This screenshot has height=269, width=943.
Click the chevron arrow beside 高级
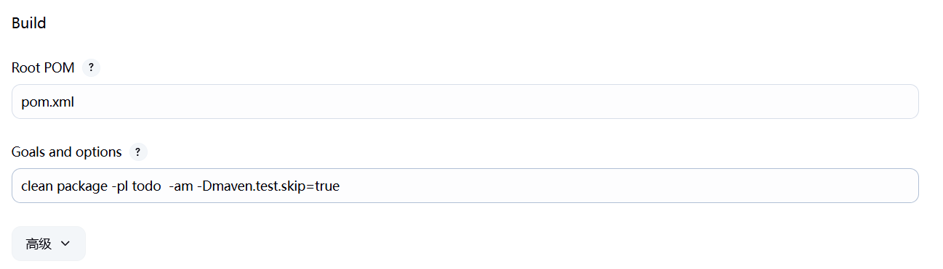tap(65, 244)
